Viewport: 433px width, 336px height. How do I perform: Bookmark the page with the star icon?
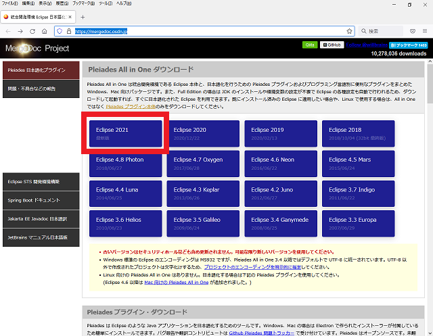[349, 31]
